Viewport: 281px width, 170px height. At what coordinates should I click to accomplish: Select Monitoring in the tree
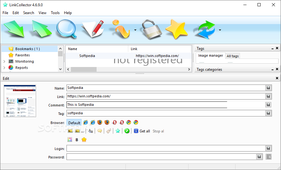[x=24, y=61]
